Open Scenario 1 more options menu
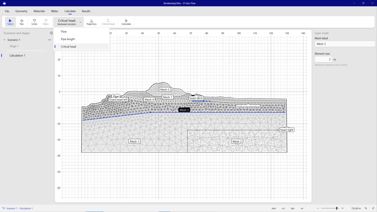 [x=49, y=40]
